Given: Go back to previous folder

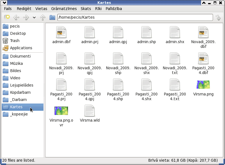Looking at the screenshot, I should pos(16,18).
